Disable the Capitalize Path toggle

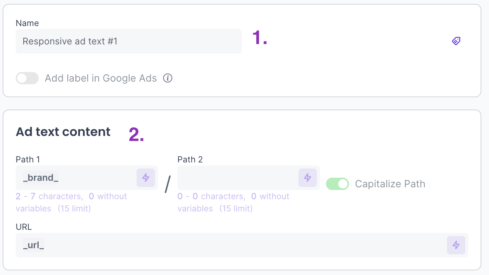point(337,184)
